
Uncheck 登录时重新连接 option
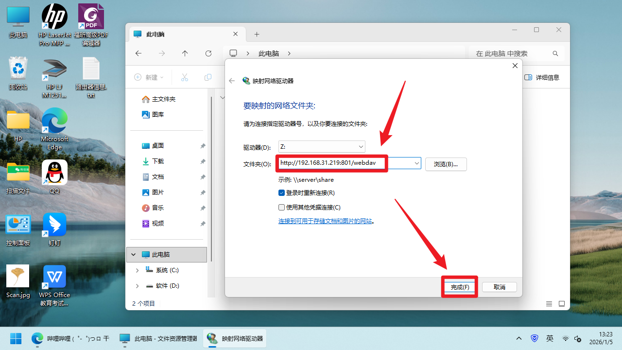click(281, 192)
